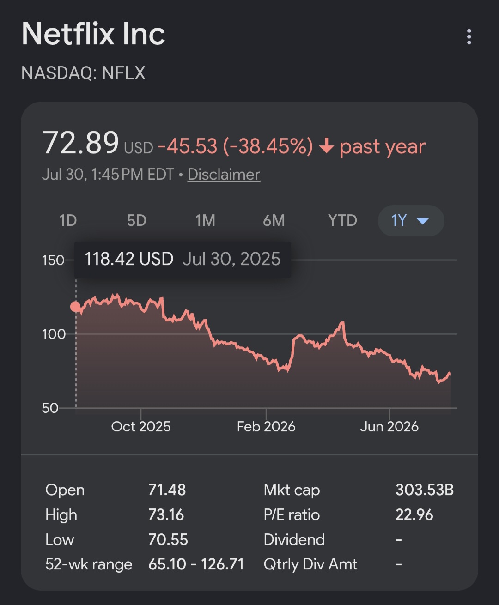This screenshot has height=605, width=499.
Task: Switch to the YTD range tab
Action: 342,221
